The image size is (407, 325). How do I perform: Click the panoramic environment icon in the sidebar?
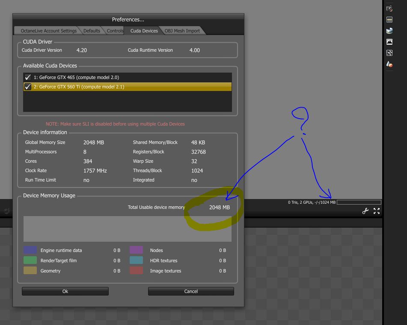point(389,31)
